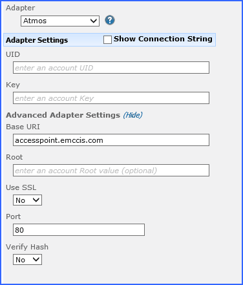Viewport: 243px width, 285px height.
Task: Click the Use SSL dropdown arrow
Action: 36,200
